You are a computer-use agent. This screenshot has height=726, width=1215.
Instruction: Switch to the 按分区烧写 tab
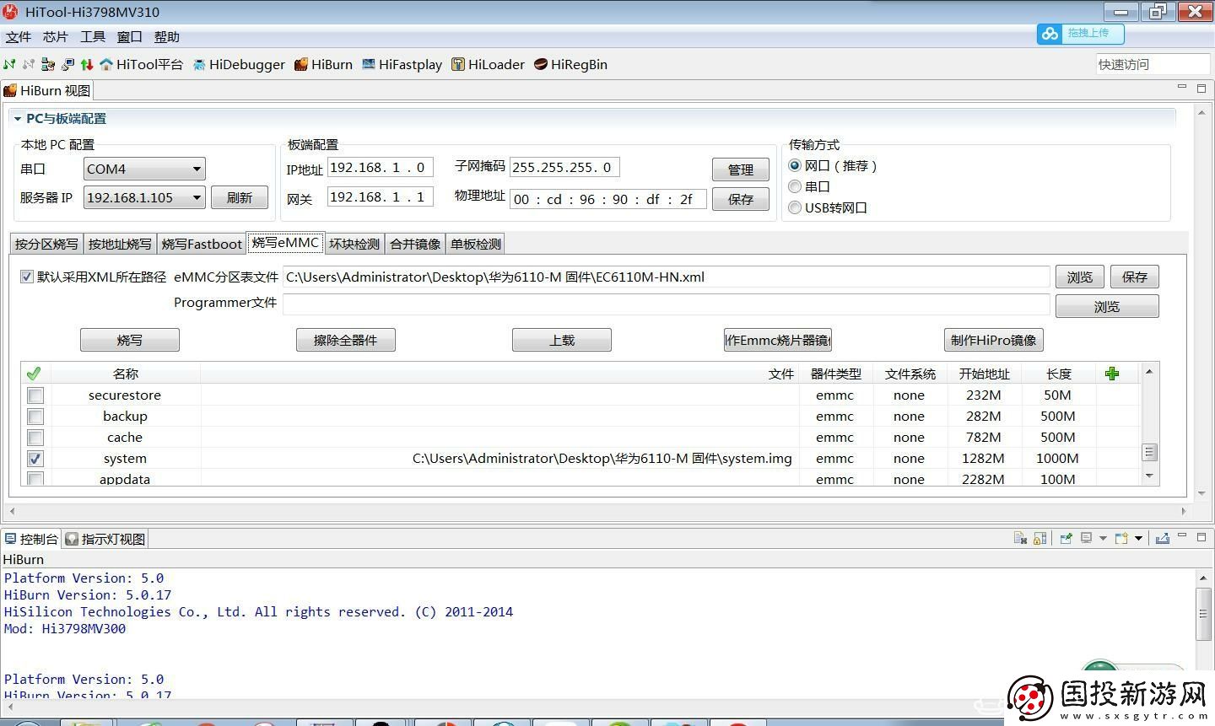point(46,244)
